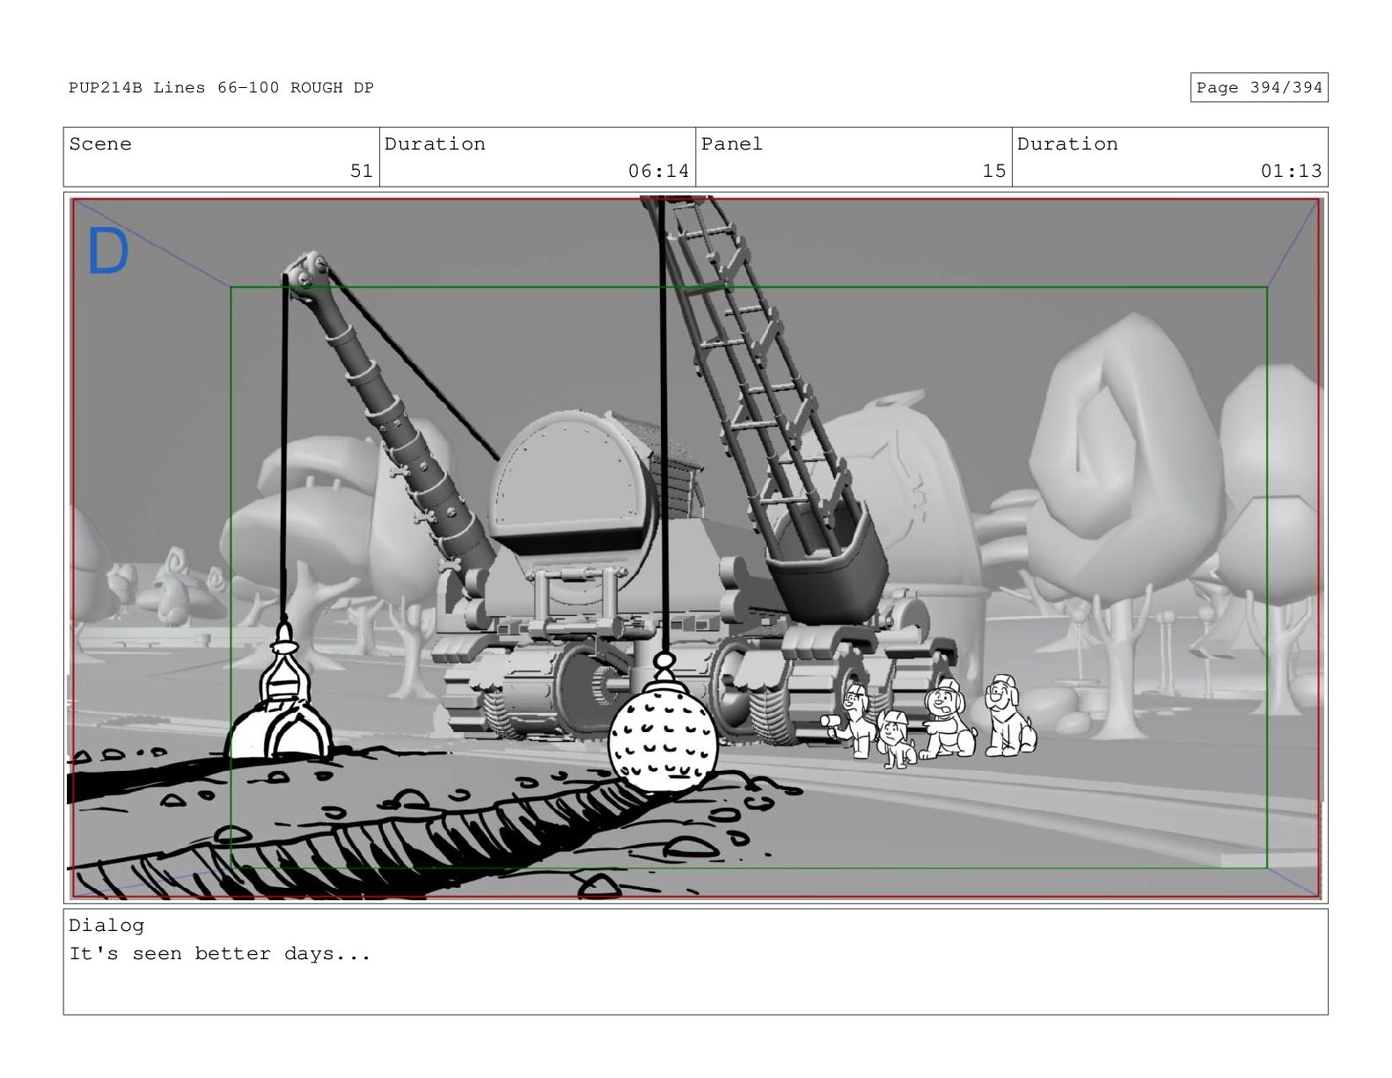The image size is (1392, 1078).
Task: Click the dialog line 'It's seen better days...'
Action: tap(220, 954)
